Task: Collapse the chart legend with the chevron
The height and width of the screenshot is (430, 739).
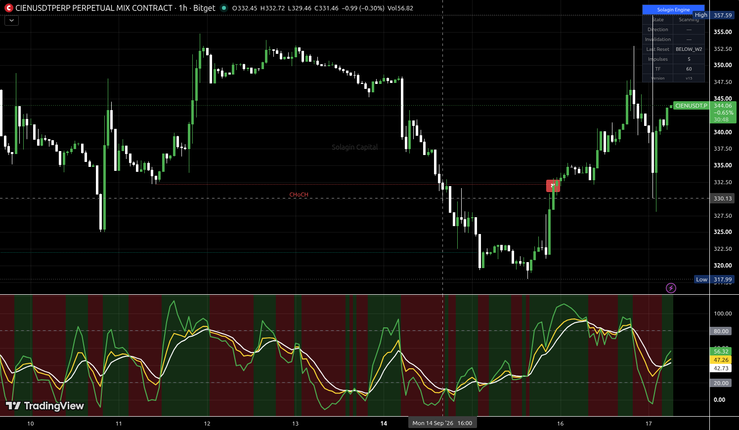Action: coord(11,21)
